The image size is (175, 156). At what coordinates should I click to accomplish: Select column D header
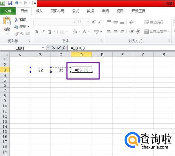coord(82,54)
